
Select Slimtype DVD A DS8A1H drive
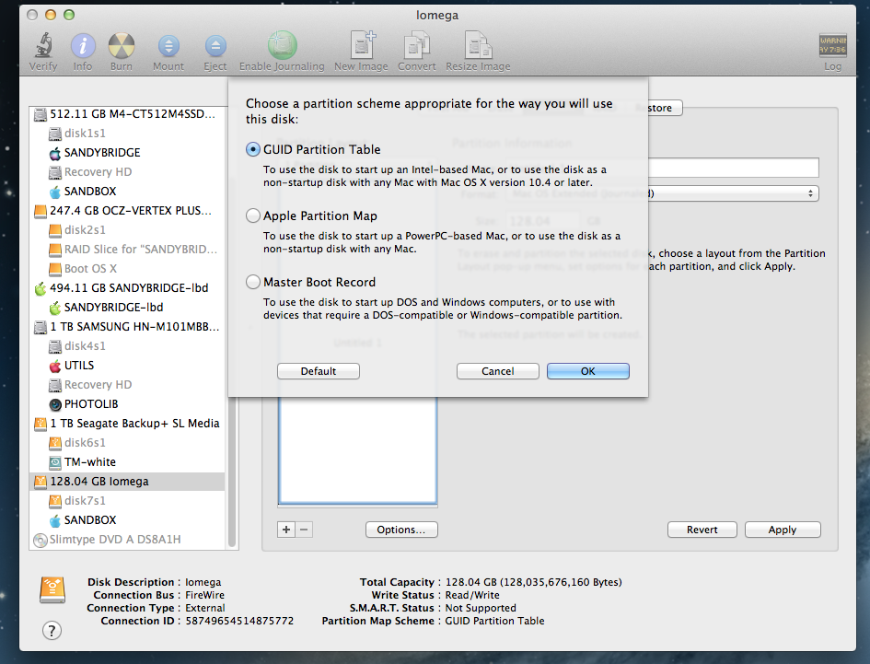pyautogui.click(x=127, y=540)
